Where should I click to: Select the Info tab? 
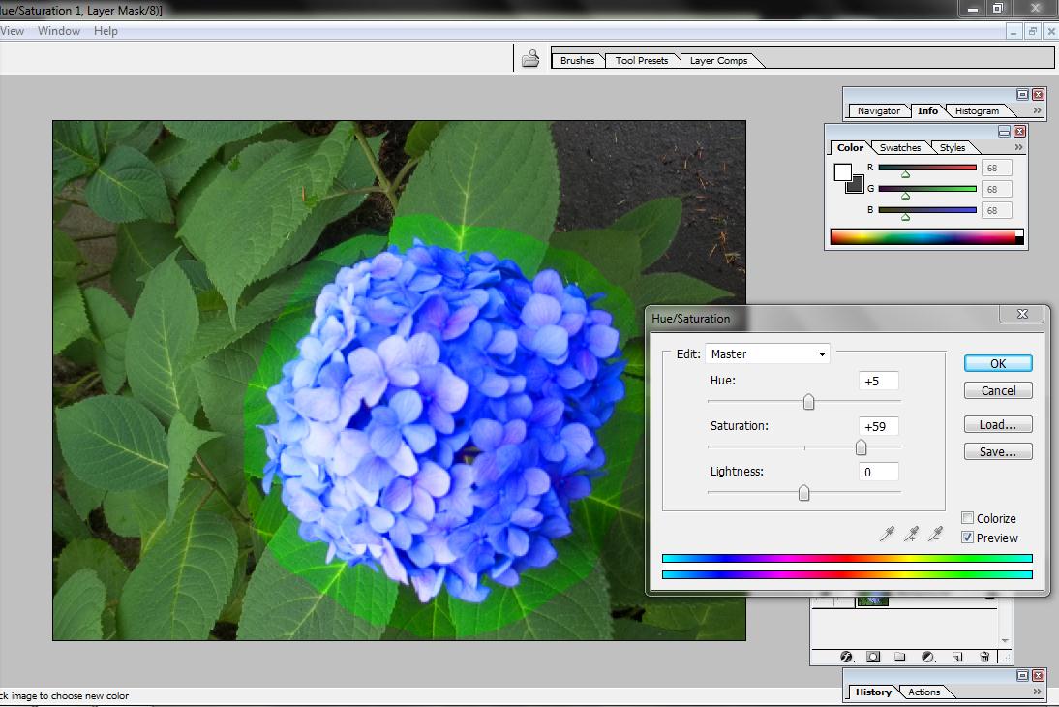927,110
